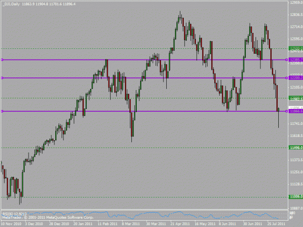
Task: Click the 10 Nov 2010 date label
Action: click(11, 224)
